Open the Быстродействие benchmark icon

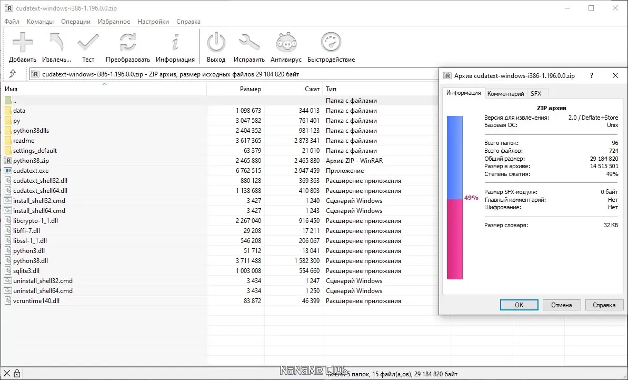[x=331, y=42]
